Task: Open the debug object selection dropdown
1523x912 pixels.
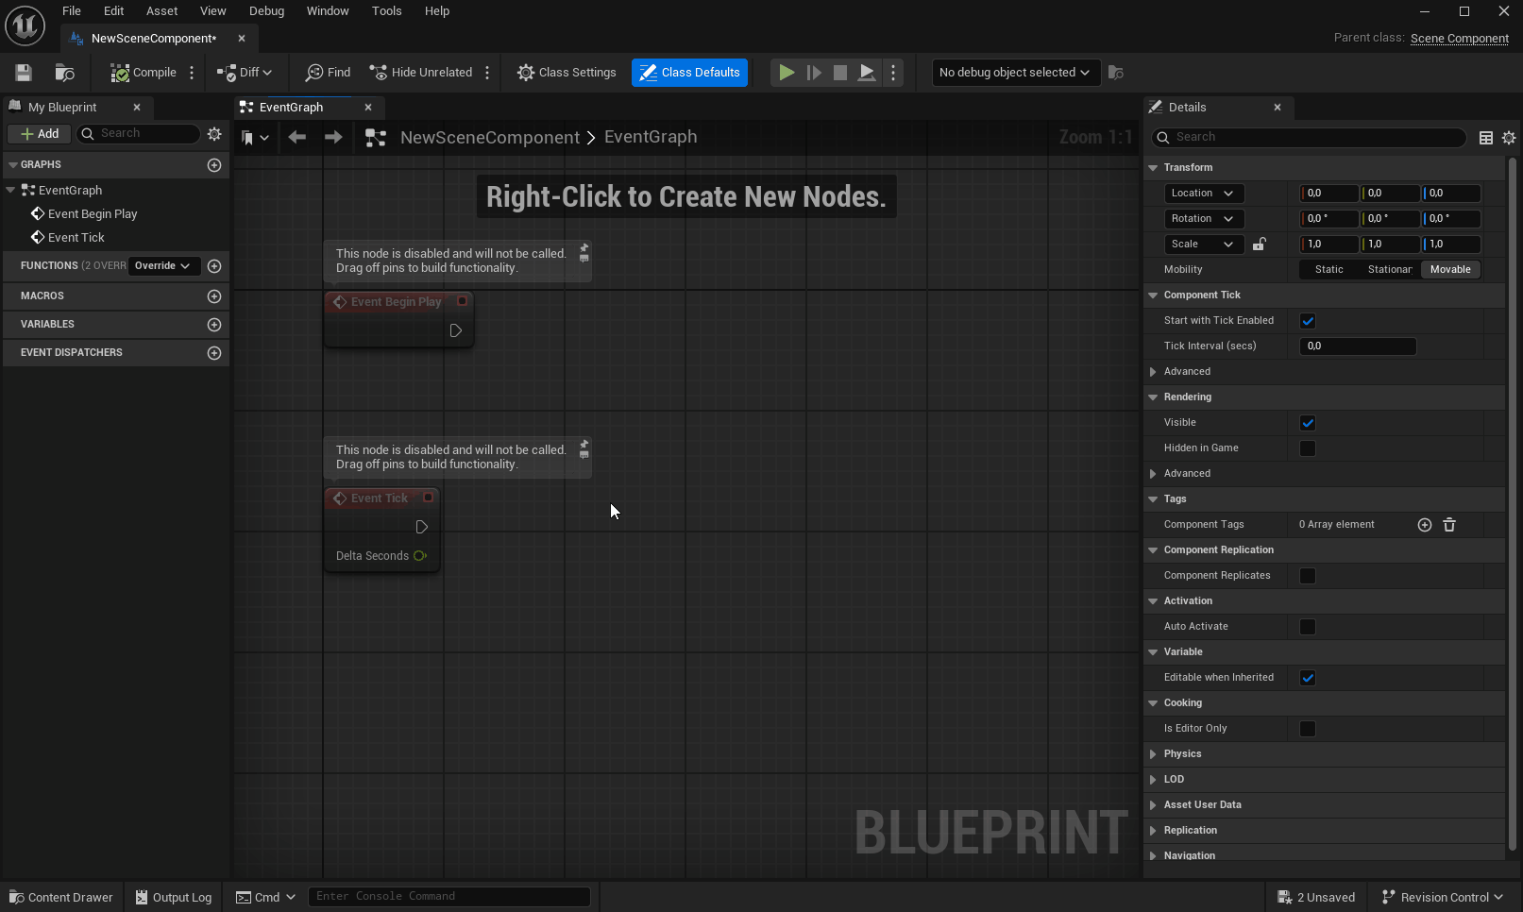Action: coord(1015,73)
